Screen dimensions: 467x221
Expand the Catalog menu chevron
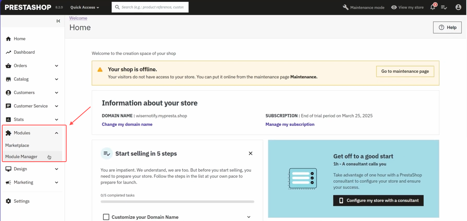coord(56,79)
